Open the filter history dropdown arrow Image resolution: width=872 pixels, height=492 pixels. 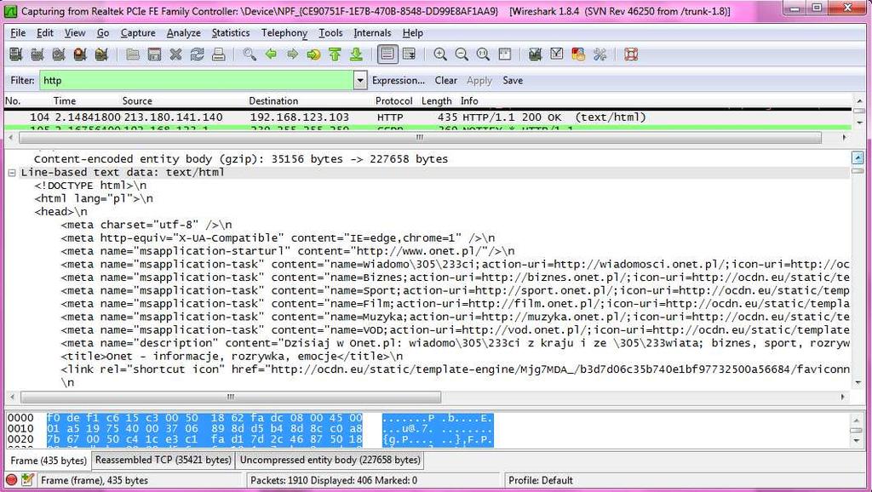tap(360, 81)
